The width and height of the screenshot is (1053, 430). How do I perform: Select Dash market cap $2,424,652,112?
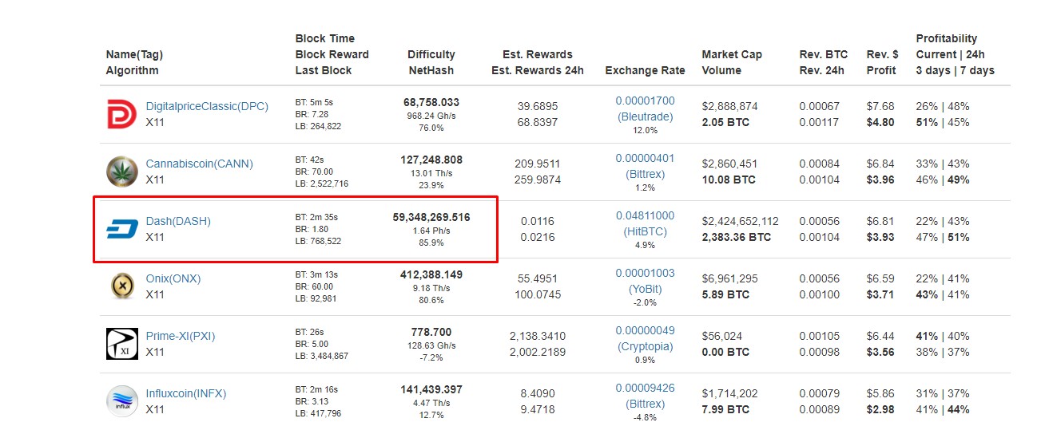pos(740,221)
